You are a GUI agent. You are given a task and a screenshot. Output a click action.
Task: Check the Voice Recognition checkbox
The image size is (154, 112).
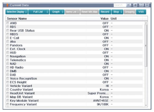(x=8, y=78)
